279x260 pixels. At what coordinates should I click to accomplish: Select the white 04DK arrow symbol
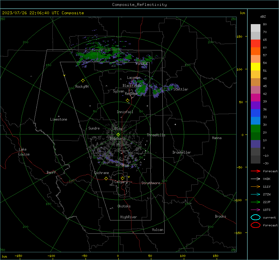pos(255,179)
